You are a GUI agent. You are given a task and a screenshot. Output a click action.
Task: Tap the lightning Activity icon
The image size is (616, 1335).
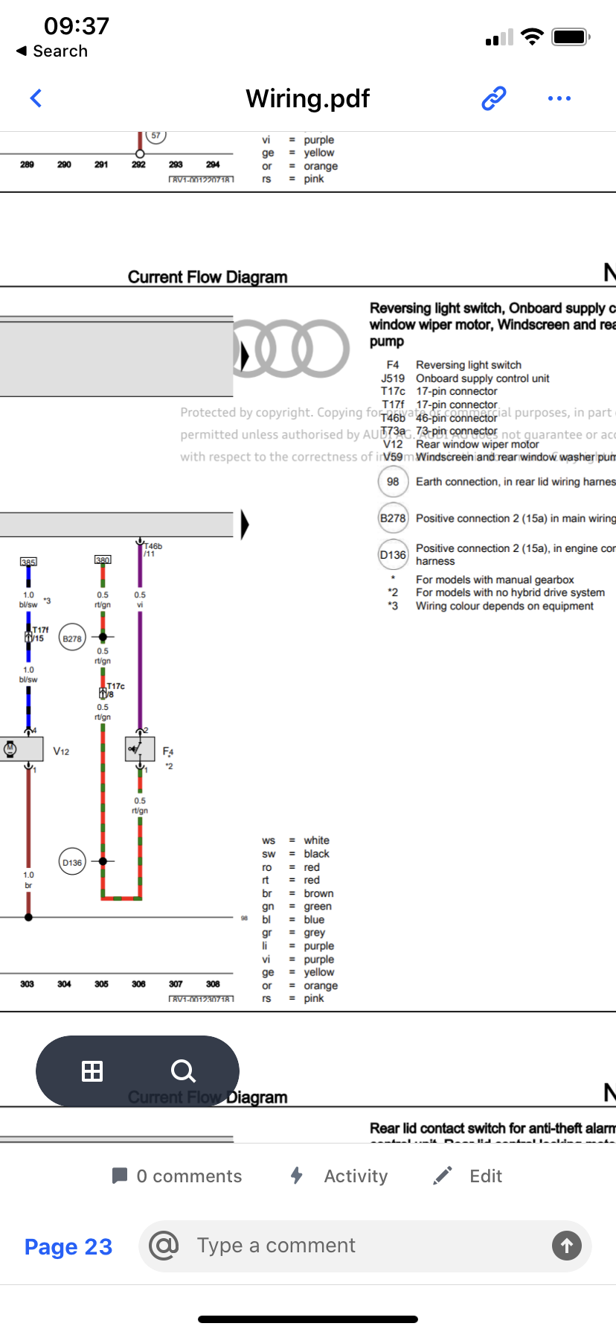(297, 1176)
